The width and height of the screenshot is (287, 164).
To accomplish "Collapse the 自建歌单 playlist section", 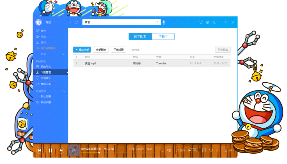I will (x=64, y=91).
